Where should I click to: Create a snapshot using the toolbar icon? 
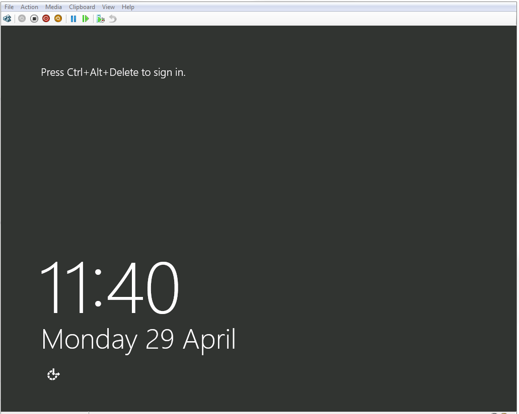click(101, 19)
